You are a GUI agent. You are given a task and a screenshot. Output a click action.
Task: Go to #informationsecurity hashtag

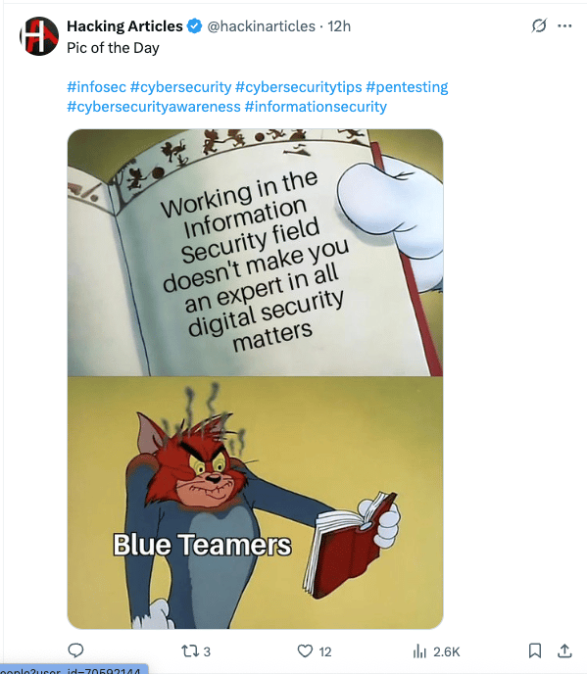coord(316,107)
